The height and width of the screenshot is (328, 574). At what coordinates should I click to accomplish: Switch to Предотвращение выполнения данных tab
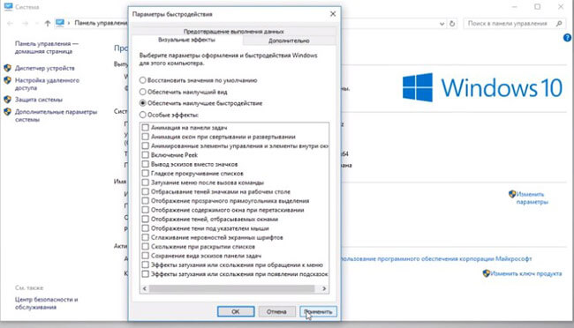(233, 31)
